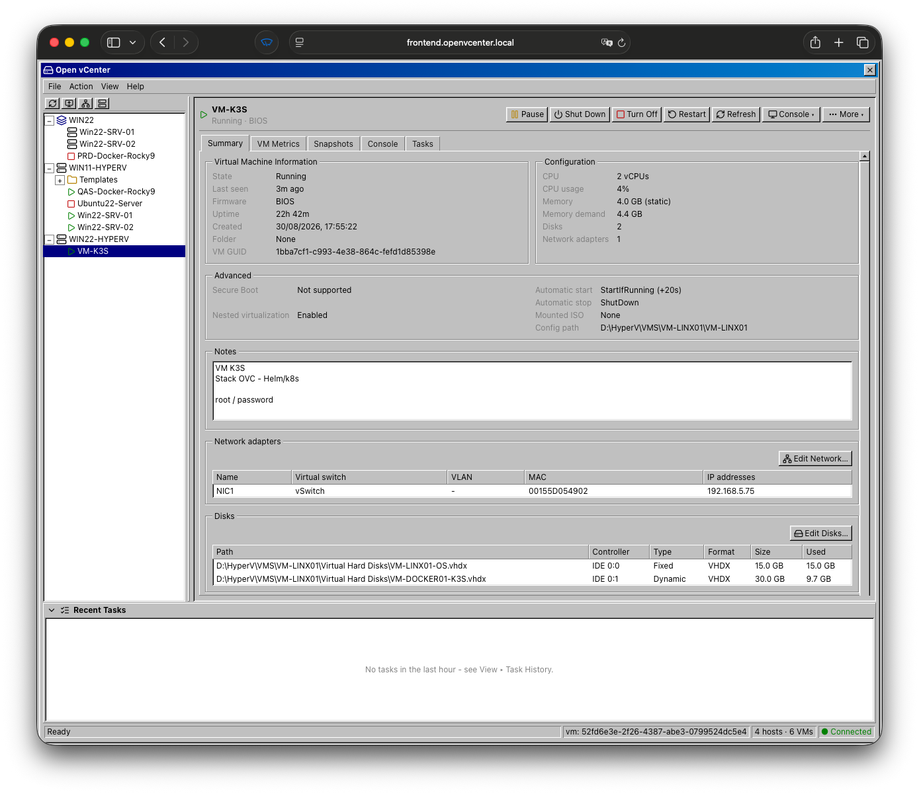Screen dimensions: 919x794
Task: Select Win22-SRV-01 VM under WIN11-HYPERV
Action: tap(105, 216)
